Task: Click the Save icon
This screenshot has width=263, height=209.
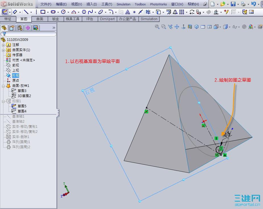Action: pos(233,4)
